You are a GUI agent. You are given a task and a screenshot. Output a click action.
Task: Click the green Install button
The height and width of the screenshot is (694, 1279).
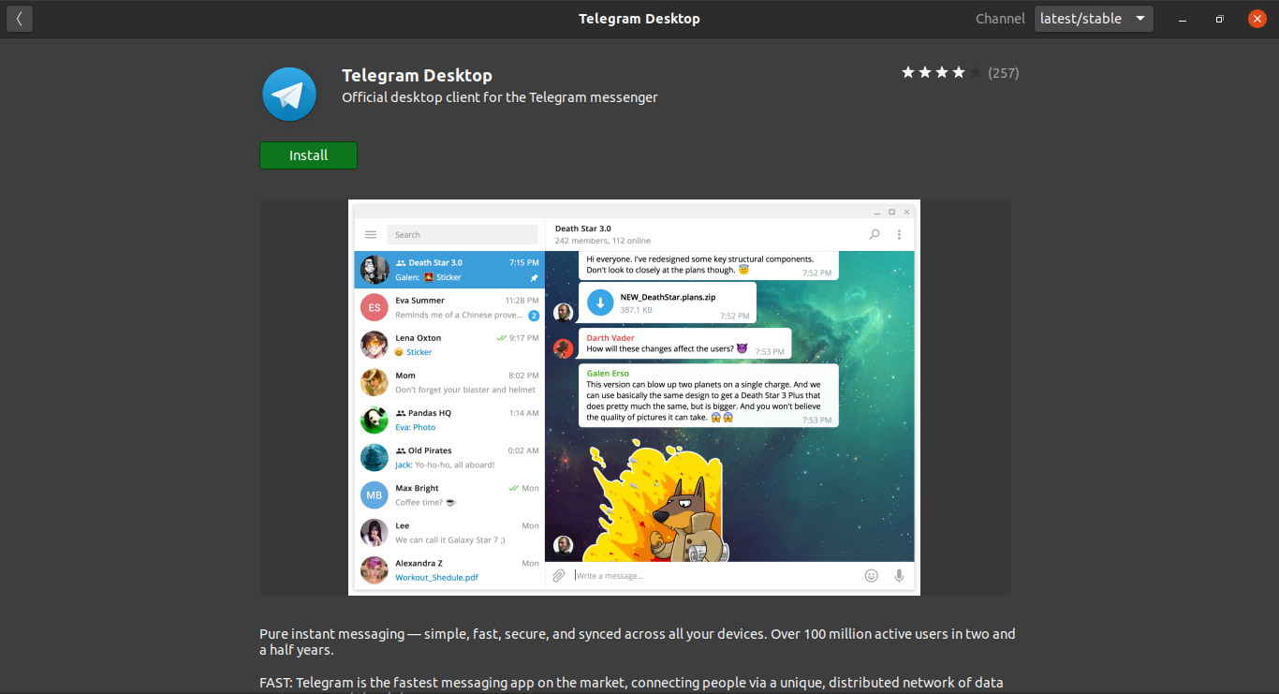pyautogui.click(x=308, y=155)
